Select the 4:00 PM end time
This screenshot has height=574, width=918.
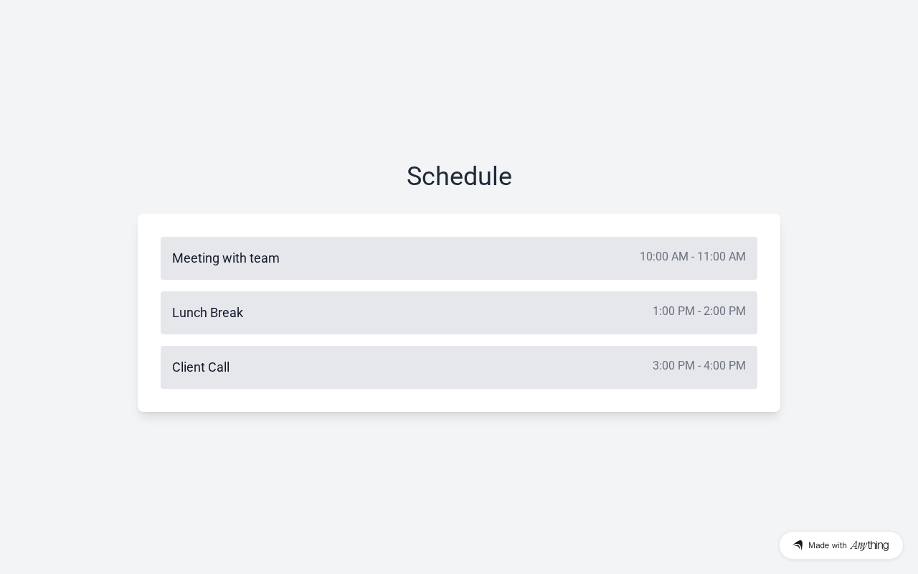724,366
